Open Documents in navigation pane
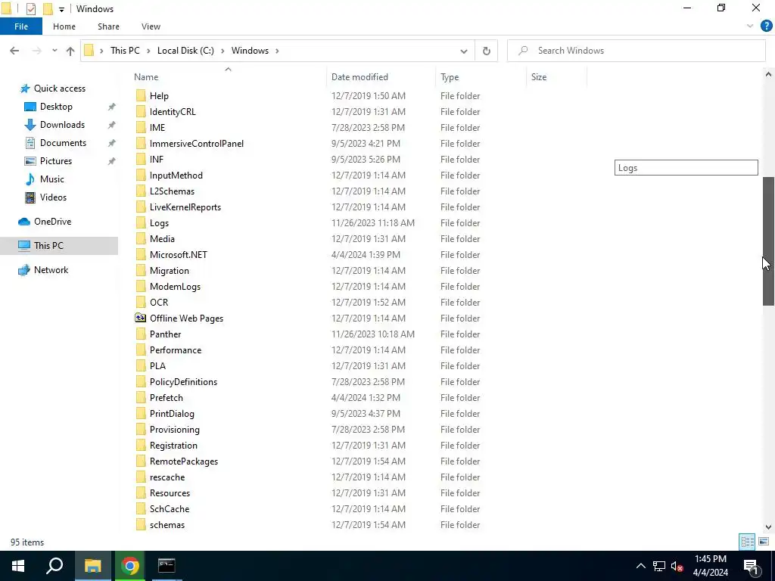 pos(63,143)
